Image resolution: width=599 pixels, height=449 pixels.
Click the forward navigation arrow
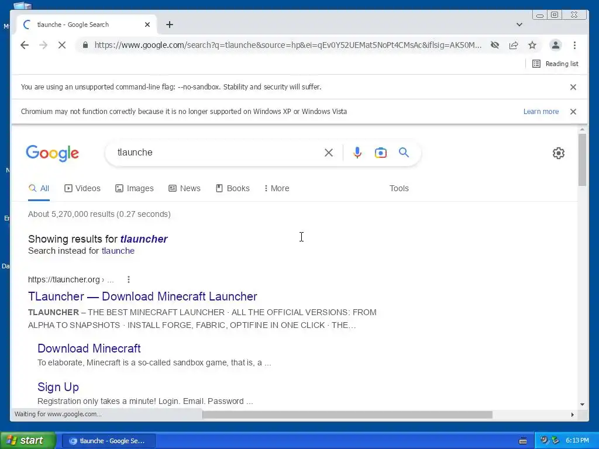point(43,45)
